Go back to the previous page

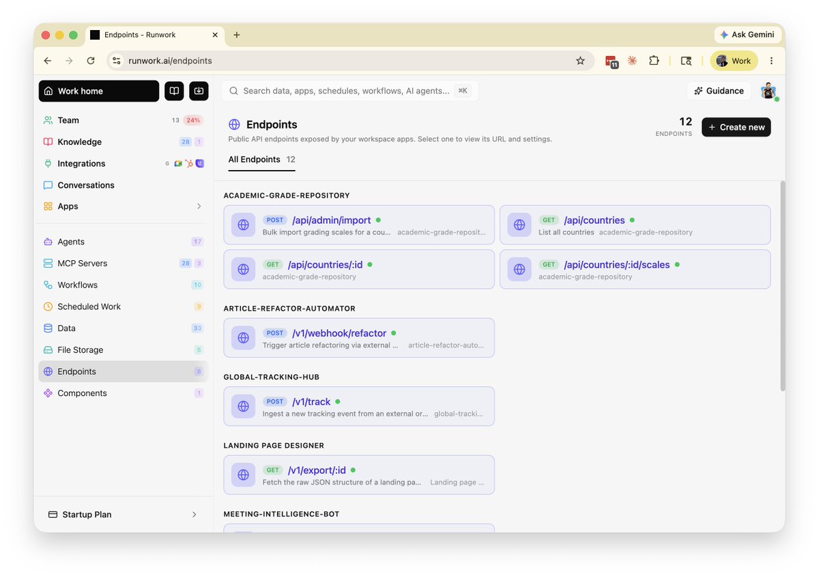coord(47,61)
